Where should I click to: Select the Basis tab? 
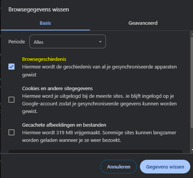tap(45, 23)
